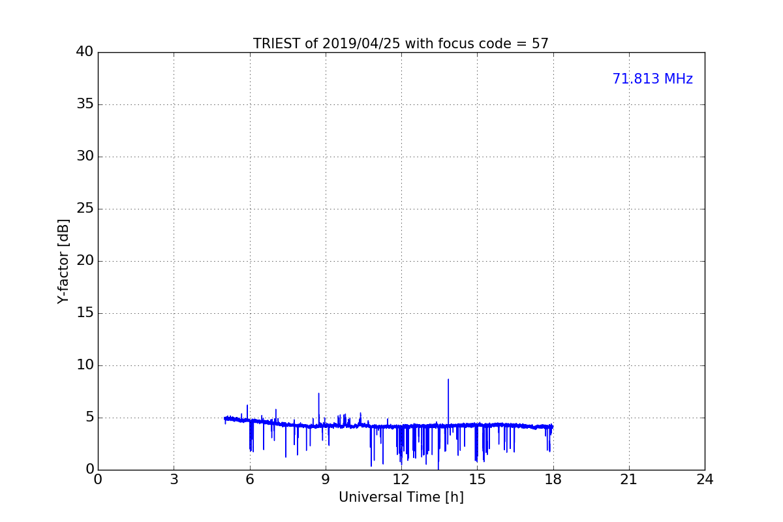Click the x-axis tick label '3'

(174, 480)
